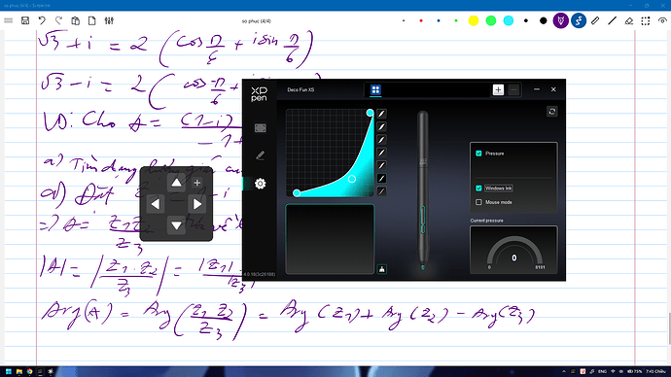Choose the red pen color
Image resolution: width=671 pixels, height=377 pixels.
point(421,20)
